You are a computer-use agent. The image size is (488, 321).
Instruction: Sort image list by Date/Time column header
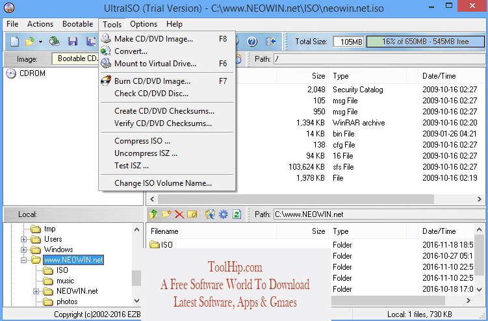pyautogui.click(x=451, y=76)
